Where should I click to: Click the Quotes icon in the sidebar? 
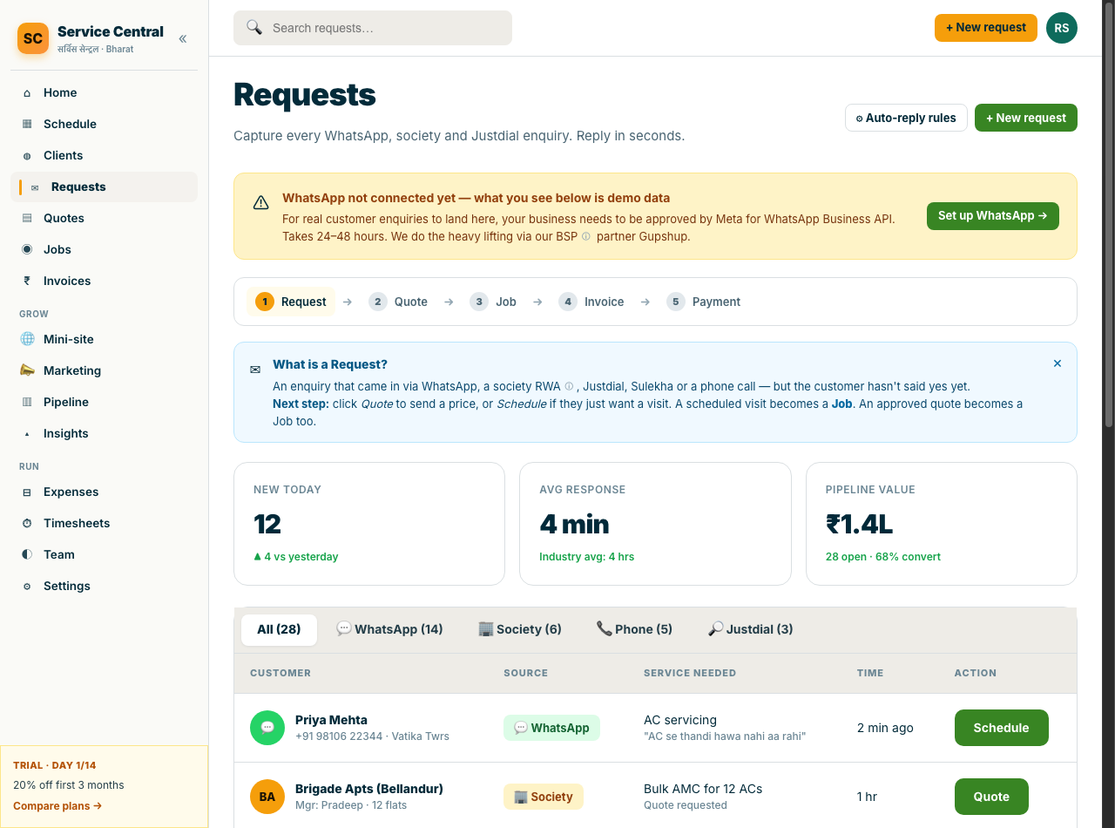coord(27,218)
